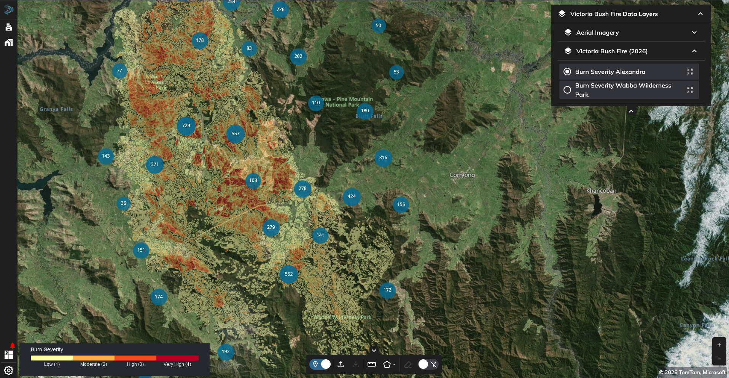Screen dimensions: 729x378
Task: Click the upload icon in bottom toolbar
Action: point(341,364)
